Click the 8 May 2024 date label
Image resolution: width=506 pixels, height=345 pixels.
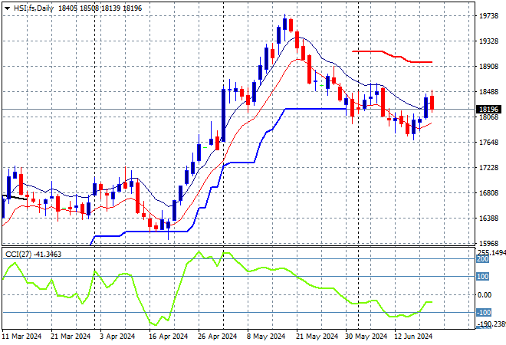coord(265,337)
